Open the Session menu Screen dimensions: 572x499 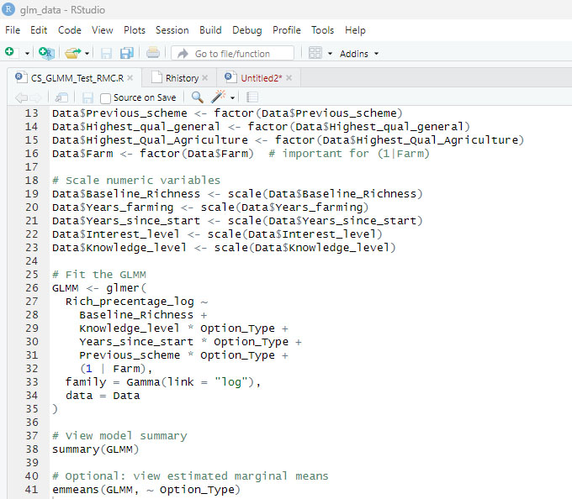tap(172, 29)
